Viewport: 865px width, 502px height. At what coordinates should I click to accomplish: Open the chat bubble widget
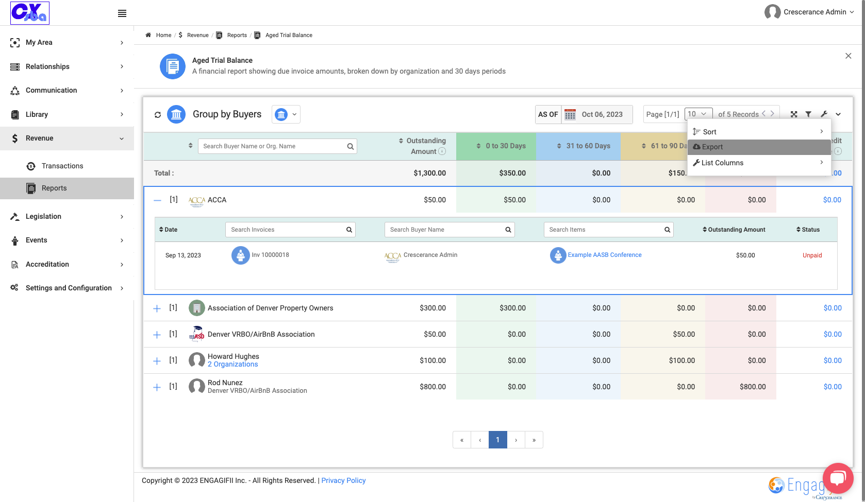point(838,478)
